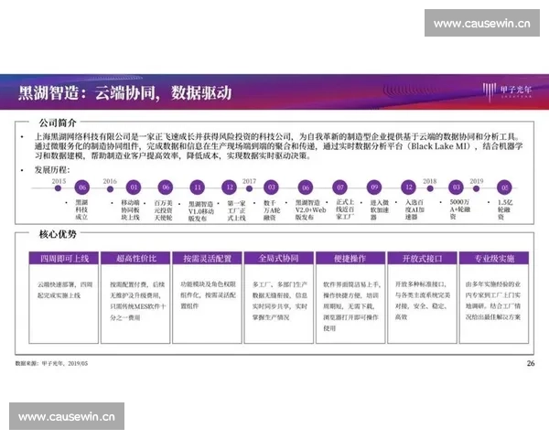Click the 数千万A轮融资 caption
Viewport: 549px width, 439px height.
(272, 210)
